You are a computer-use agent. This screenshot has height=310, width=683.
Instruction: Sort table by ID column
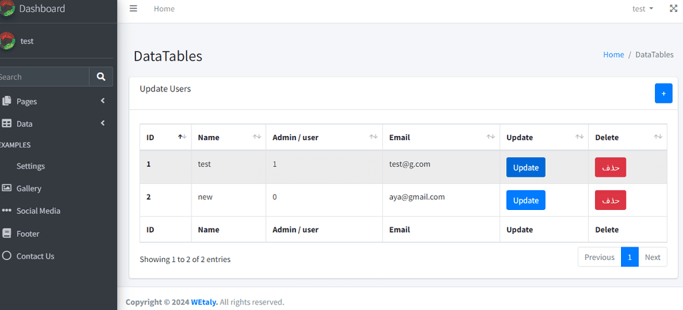[165, 137]
